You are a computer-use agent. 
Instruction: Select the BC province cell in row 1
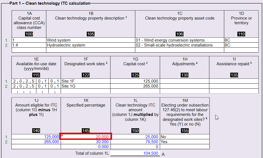[x=241, y=40]
